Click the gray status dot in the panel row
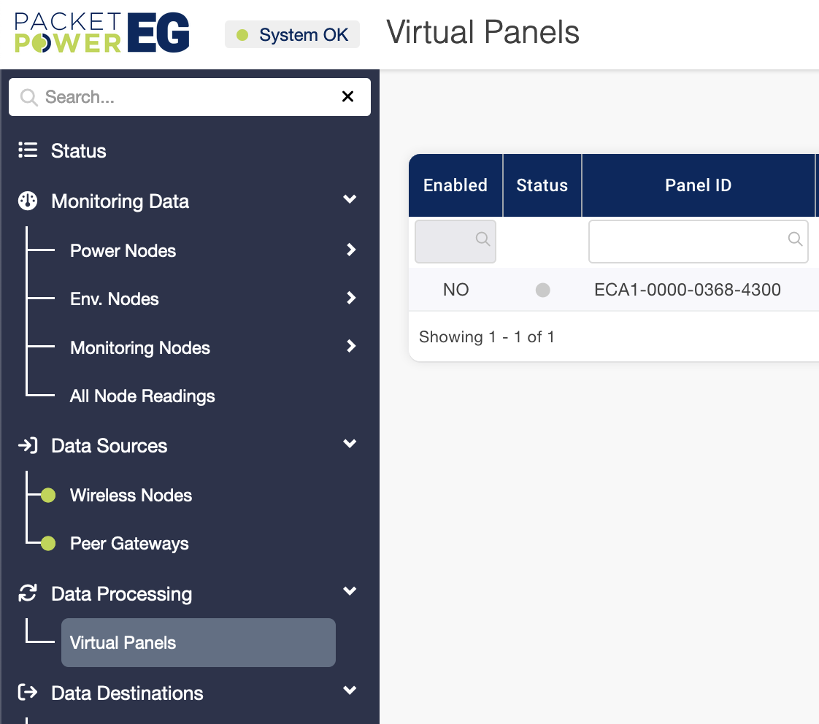This screenshot has height=724, width=819. pos(542,290)
